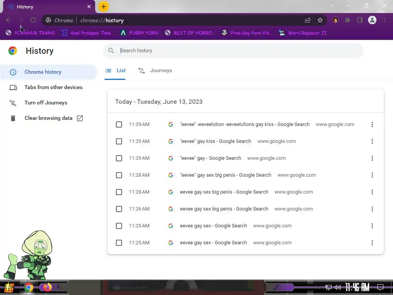
Task: Open the network status tray icon
Action: tap(329, 287)
